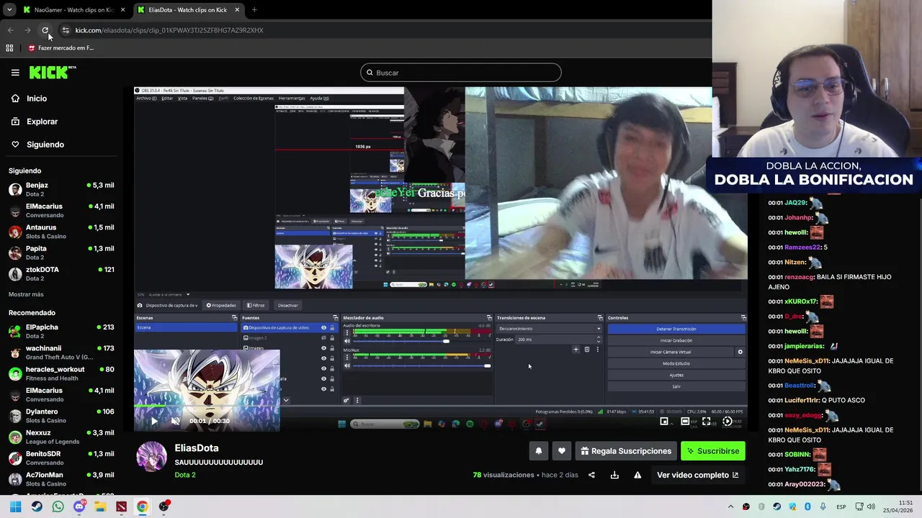
Task: Select the EliasDota clips tab
Action: pos(187,10)
